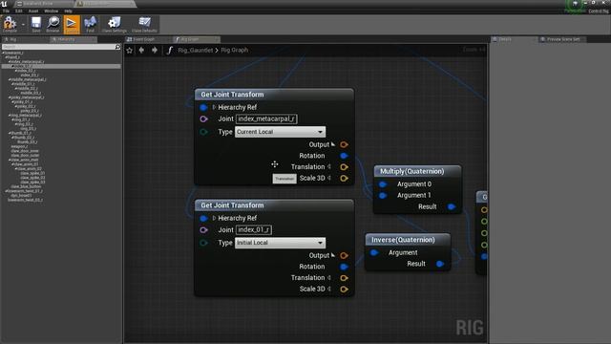611x344 pixels.
Task: Click Rig Graph breadcrumb entry
Action: [234, 50]
